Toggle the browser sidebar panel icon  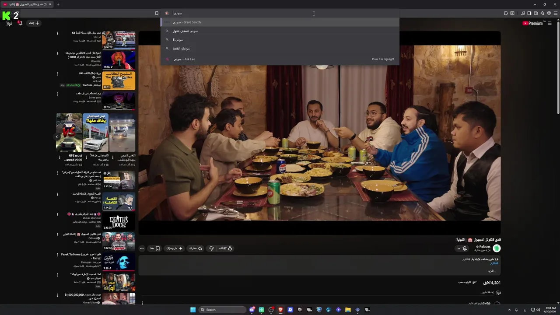[529, 13]
